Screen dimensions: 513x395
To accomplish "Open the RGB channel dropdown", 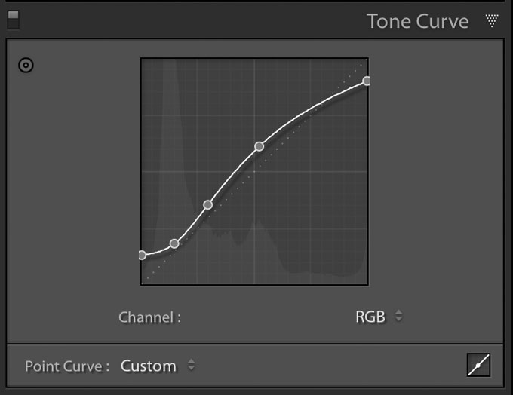I will click(x=379, y=317).
